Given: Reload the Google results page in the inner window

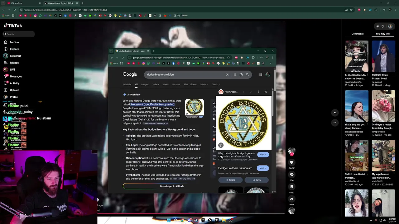Looking at the screenshot, I should coord(123,58).
